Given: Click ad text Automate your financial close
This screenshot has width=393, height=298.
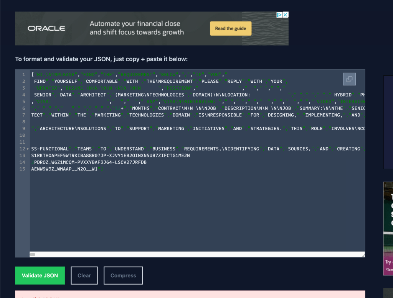Looking at the screenshot, I should [x=135, y=23].
